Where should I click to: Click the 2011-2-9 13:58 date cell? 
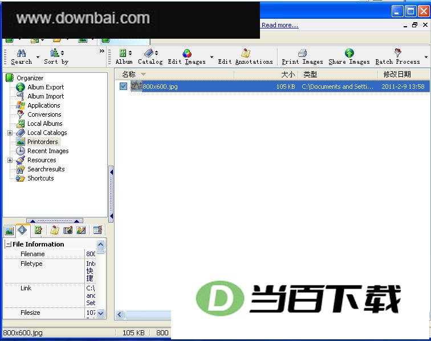403,87
